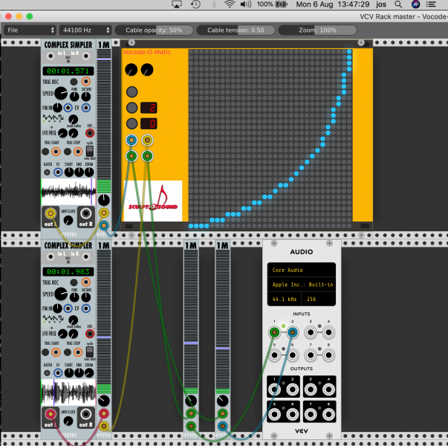Viewport: 448px width, 446px height.
Task: Flip the cycle switch on upper Complex Simpler
Action: tap(90, 151)
